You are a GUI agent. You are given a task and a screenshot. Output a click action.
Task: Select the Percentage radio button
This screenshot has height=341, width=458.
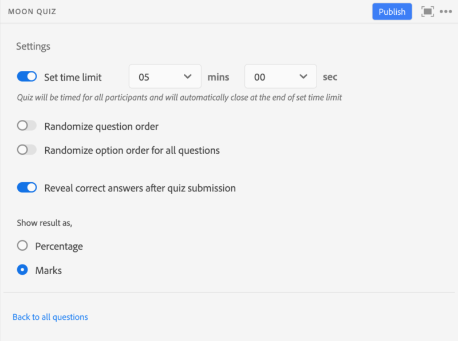coord(22,246)
